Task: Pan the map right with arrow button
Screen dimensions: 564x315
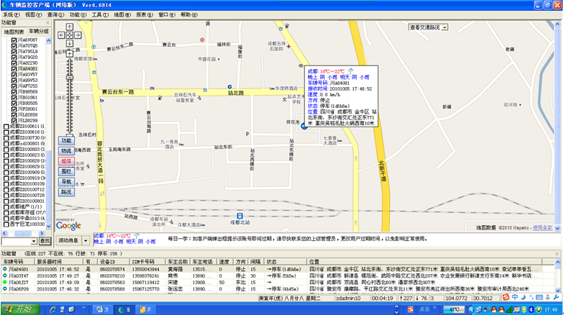Action: tap(78, 34)
